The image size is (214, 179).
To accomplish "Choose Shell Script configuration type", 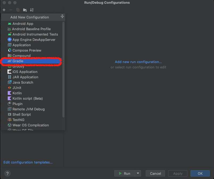I will (32, 114).
